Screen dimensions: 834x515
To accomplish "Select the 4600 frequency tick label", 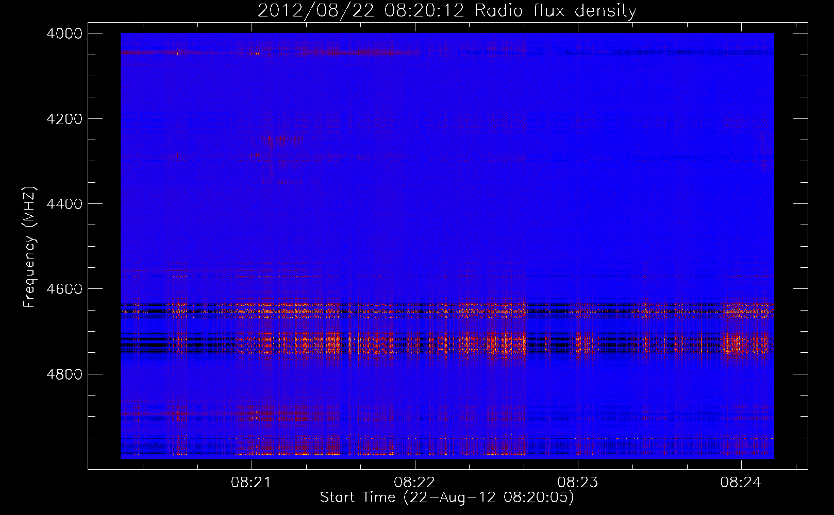I will tap(64, 289).
